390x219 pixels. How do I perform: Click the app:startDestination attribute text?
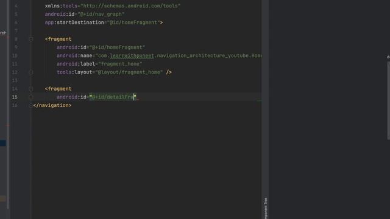(x=104, y=23)
